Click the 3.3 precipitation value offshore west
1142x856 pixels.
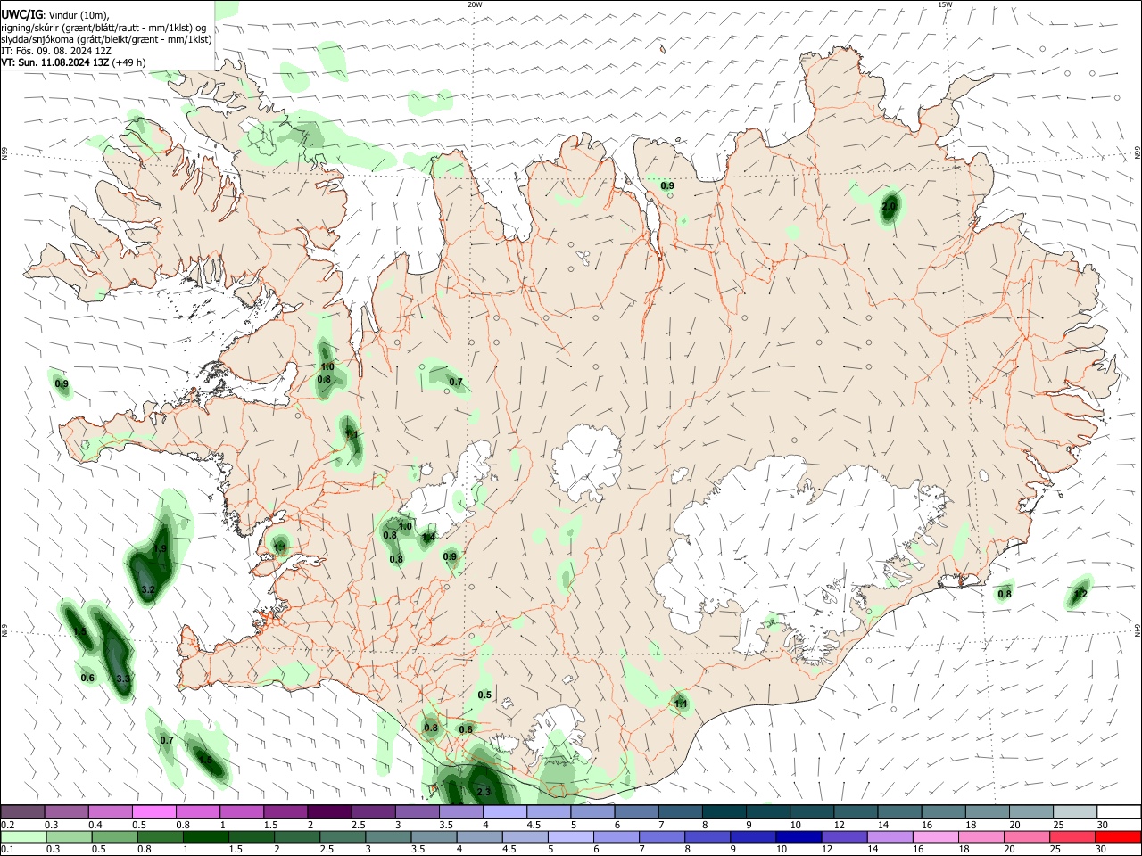[x=123, y=679]
